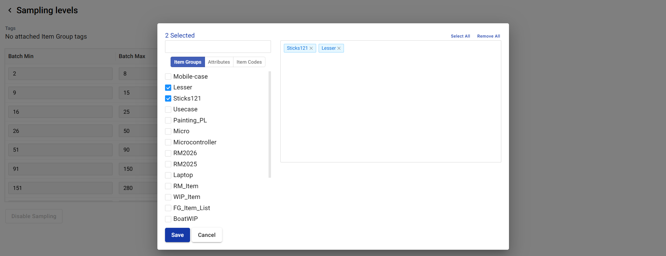The image size is (666, 256).
Task: Click the Remove All link
Action: point(488,36)
